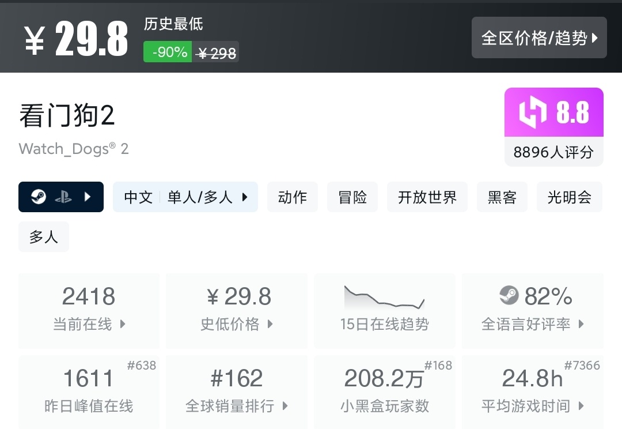Click the 光明会 tag
622x429 pixels.
[x=570, y=197]
